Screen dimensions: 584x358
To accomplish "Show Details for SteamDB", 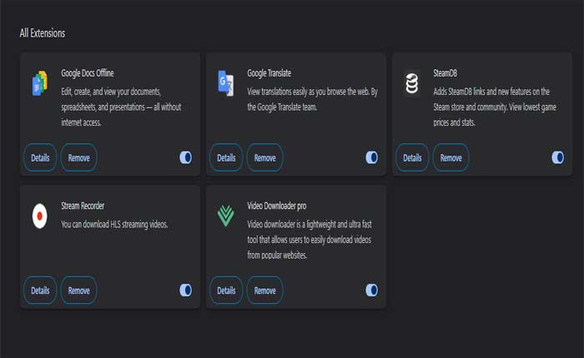I will coord(412,157).
